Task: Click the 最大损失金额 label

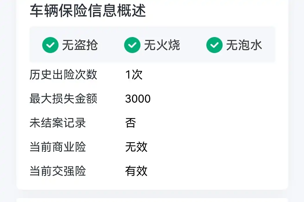Action: (63, 99)
